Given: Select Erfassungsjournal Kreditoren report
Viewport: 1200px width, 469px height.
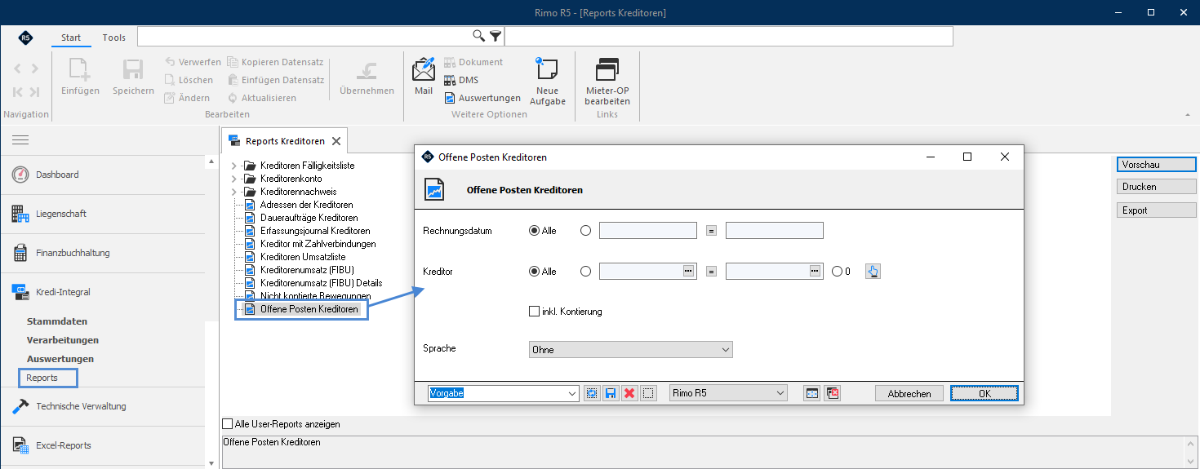Looking at the screenshot, I should click(x=315, y=231).
